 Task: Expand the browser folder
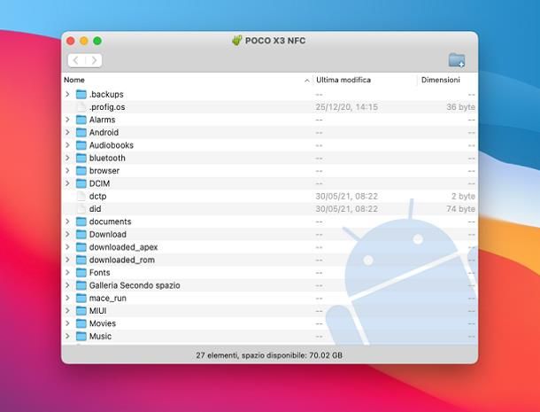[67, 171]
